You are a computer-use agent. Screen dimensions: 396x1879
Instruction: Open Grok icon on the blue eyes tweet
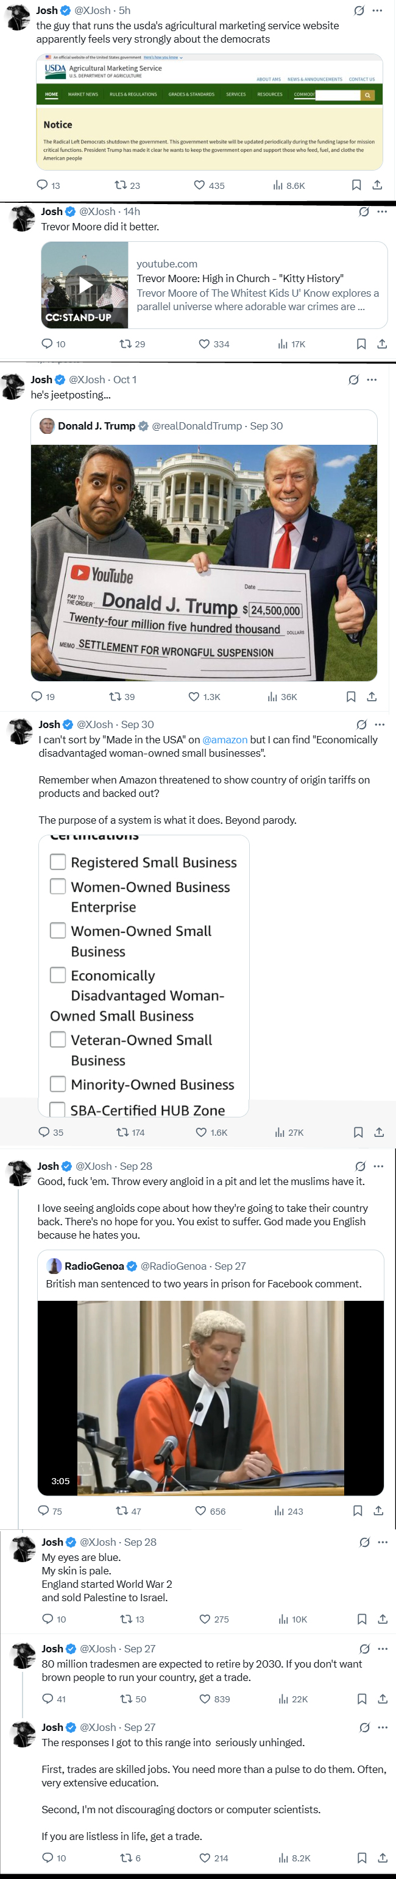[x=364, y=1542]
